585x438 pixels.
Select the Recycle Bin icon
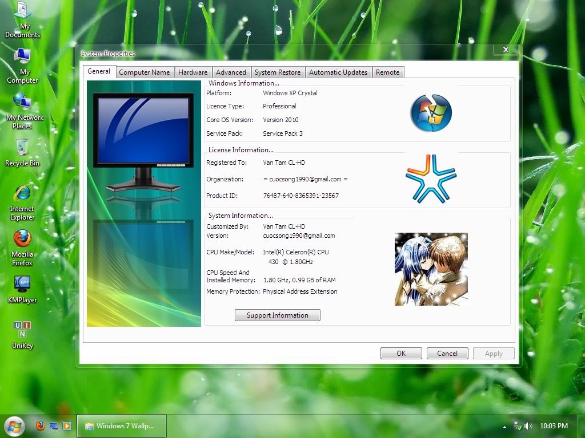22,148
